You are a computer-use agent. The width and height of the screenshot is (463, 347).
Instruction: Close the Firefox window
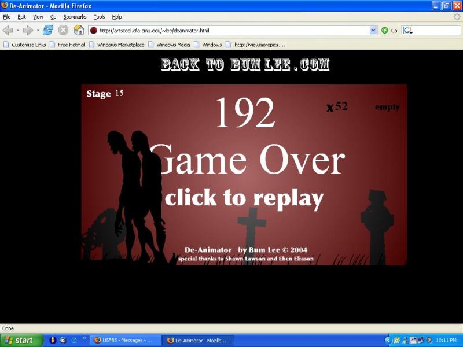click(457, 6)
